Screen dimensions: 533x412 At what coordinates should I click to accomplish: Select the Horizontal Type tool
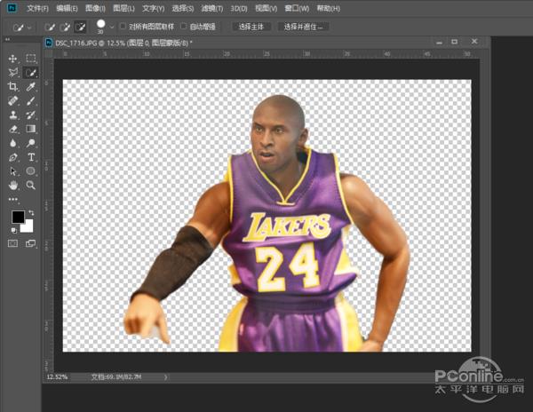31,157
